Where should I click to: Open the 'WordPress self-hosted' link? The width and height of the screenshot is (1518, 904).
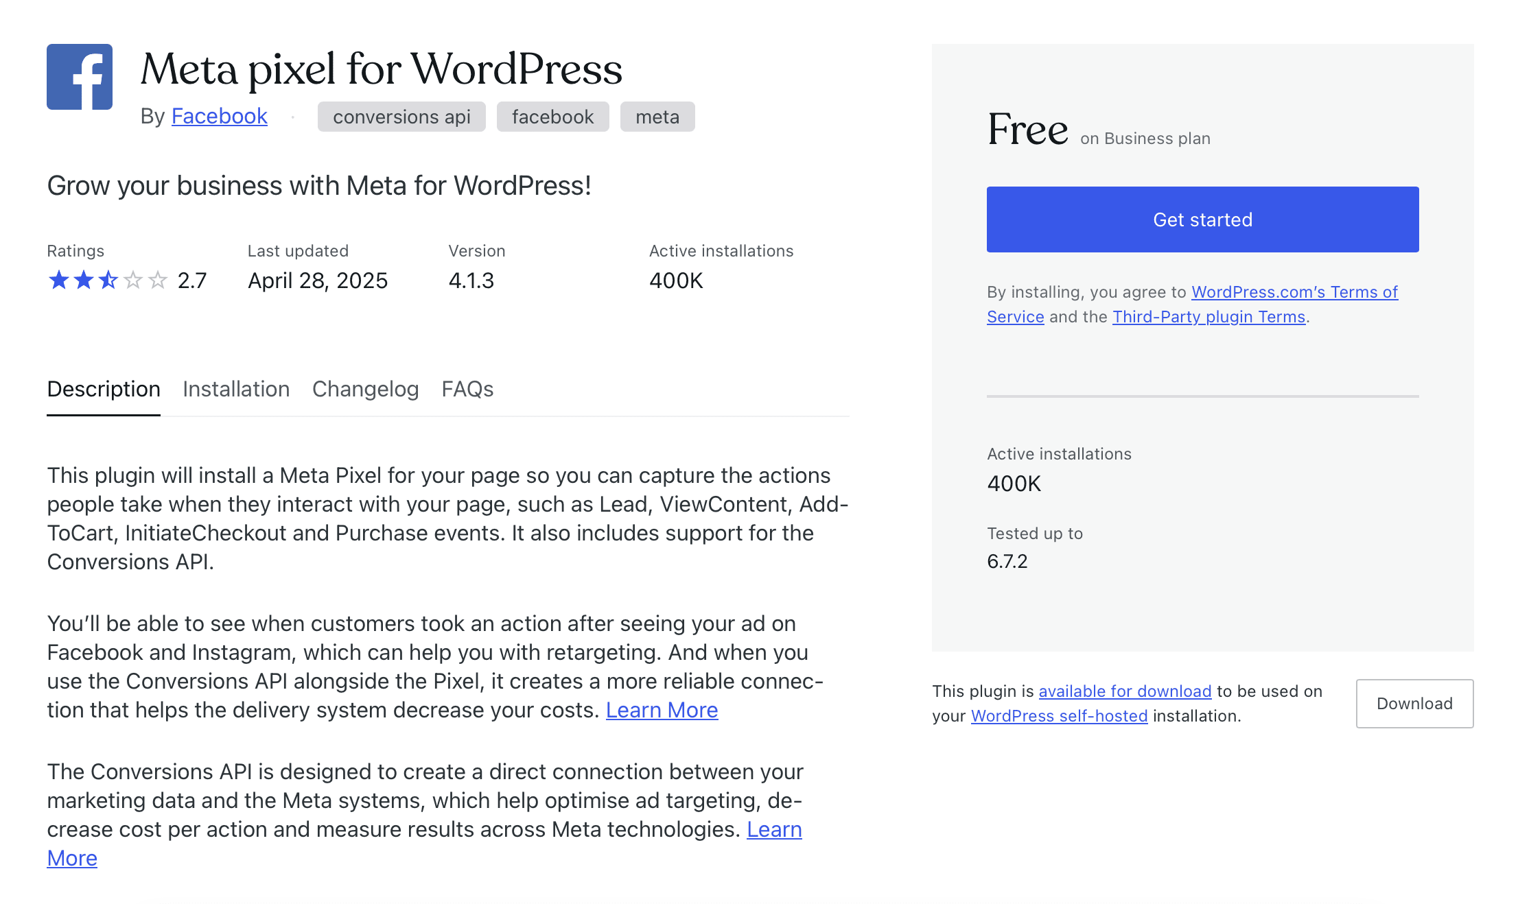click(1059, 716)
